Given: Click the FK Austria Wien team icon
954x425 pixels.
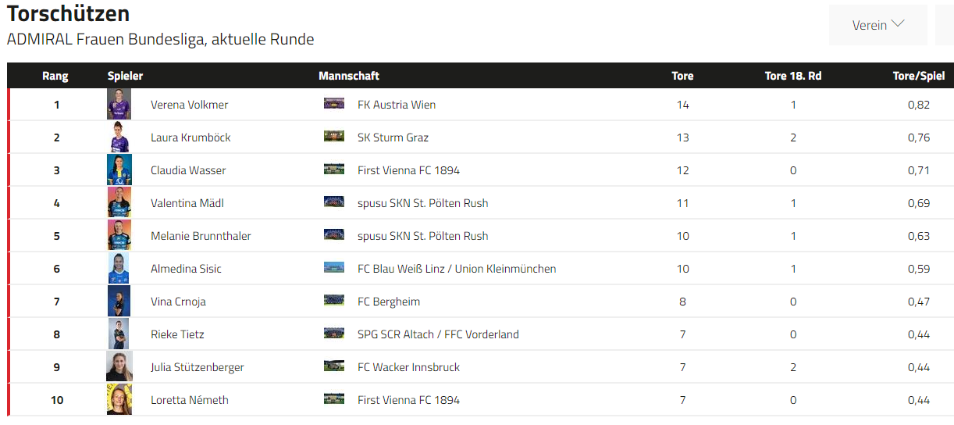Looking at the screenshot, I should [334, 104].
